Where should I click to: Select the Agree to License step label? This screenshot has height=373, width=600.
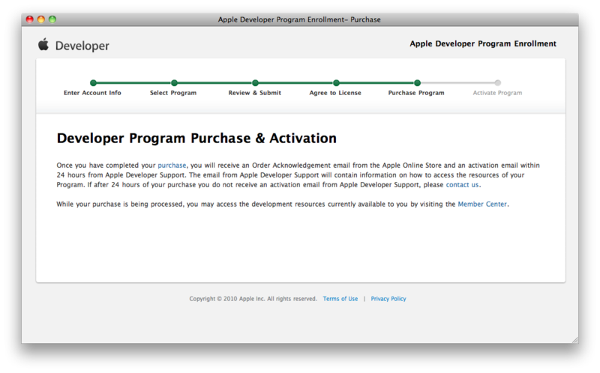pyautogui.click(x=335, y=93)
